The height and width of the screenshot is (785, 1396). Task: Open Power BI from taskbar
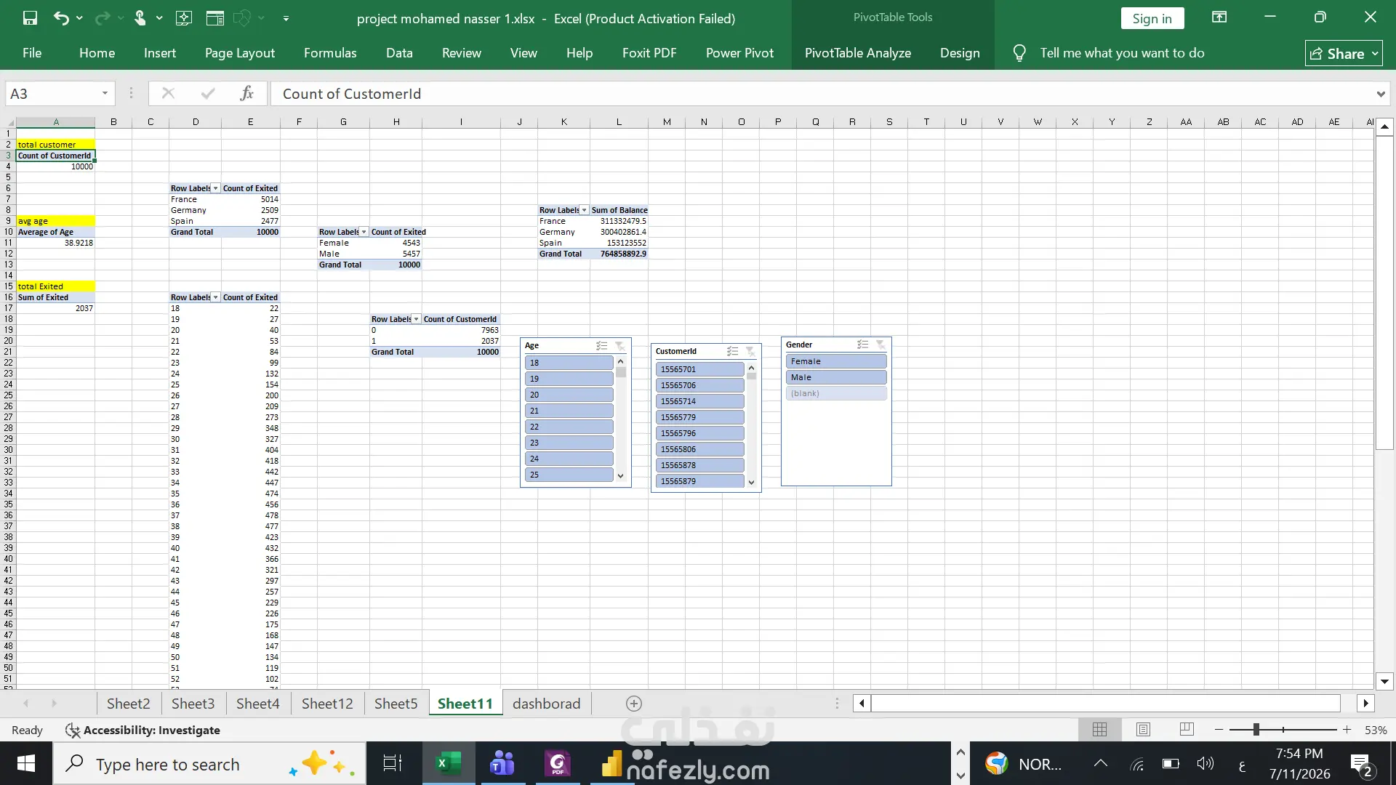coord(611,763)
